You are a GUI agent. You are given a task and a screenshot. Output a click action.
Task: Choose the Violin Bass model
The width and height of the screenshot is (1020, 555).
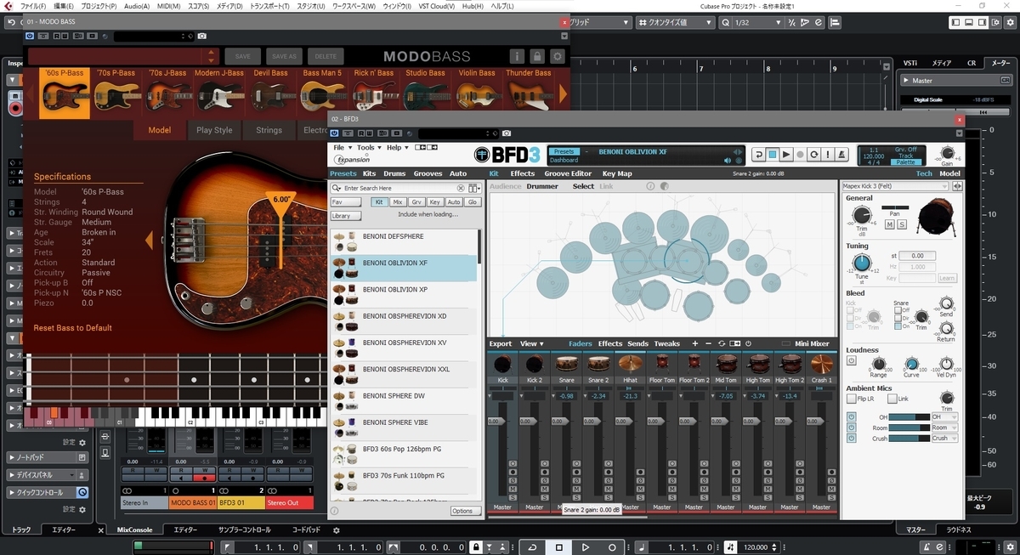[477, 92]
